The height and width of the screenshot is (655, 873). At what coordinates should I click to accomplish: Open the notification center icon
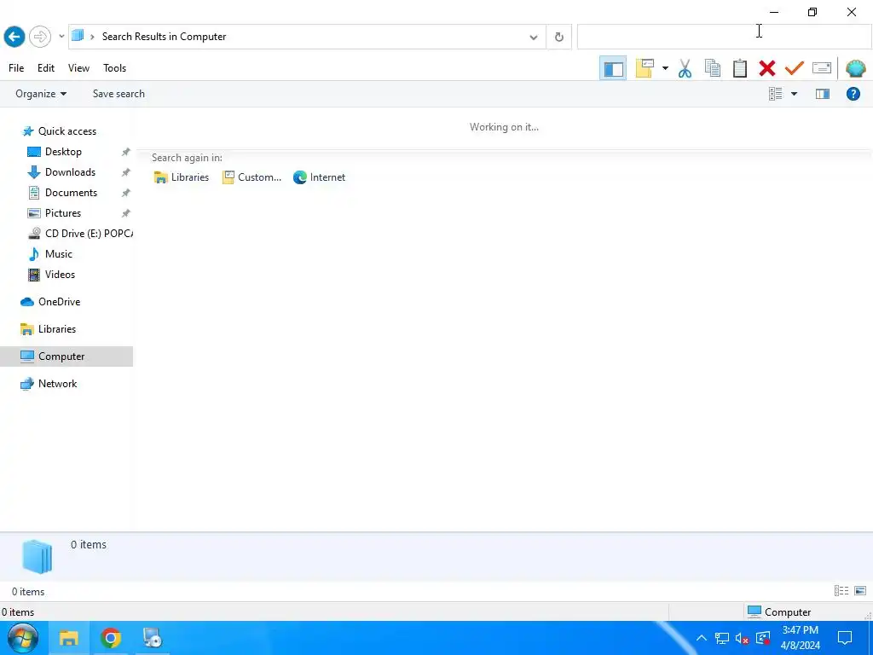tap(845, 638)
